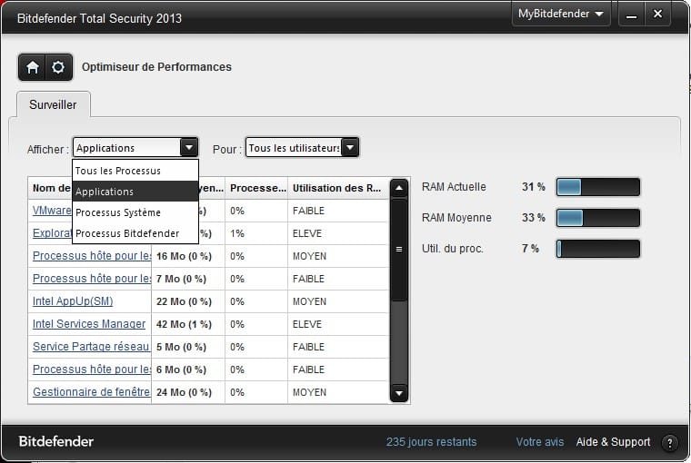Click the help question mark icon
This screenshot has width=691, height=463.
click(669, 443)
